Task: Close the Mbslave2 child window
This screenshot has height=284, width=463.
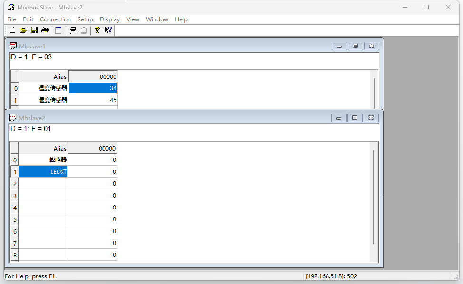Action: (x=371, y=118)
